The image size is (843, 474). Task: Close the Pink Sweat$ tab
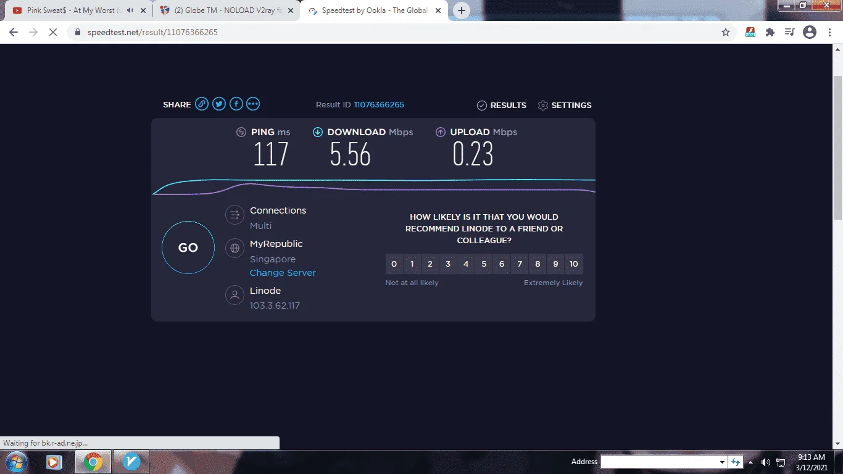coord(143,10)
